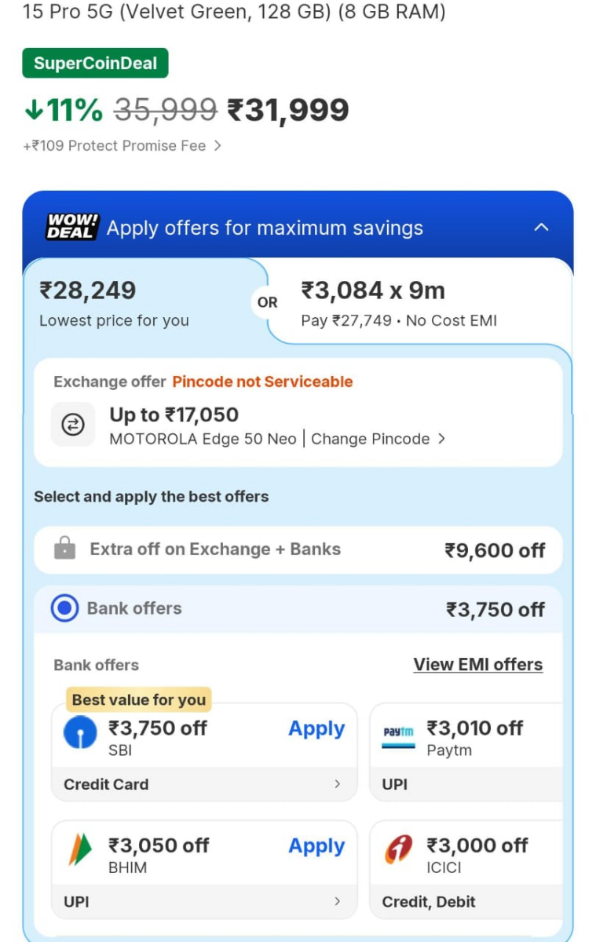Screen dimensions: 596x942
Task: Apply the BHIM ₹3,050 off offer
Action: (x=316, y=846)
